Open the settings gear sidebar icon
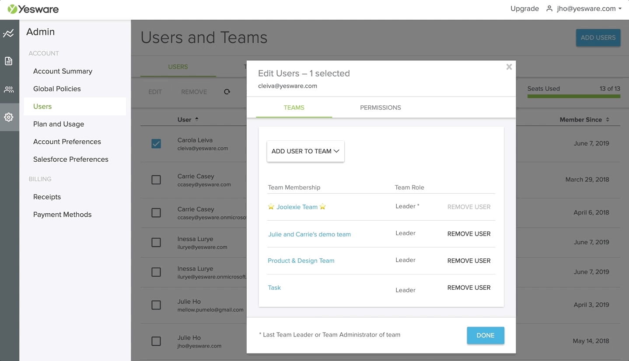This screenshot has width=629, height=361. click(x=9, y=117)
